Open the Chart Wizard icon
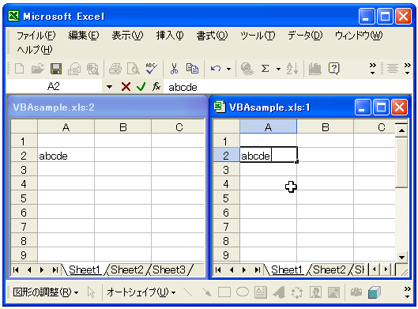This screenshot has width=418, height=309. (314, 69)
